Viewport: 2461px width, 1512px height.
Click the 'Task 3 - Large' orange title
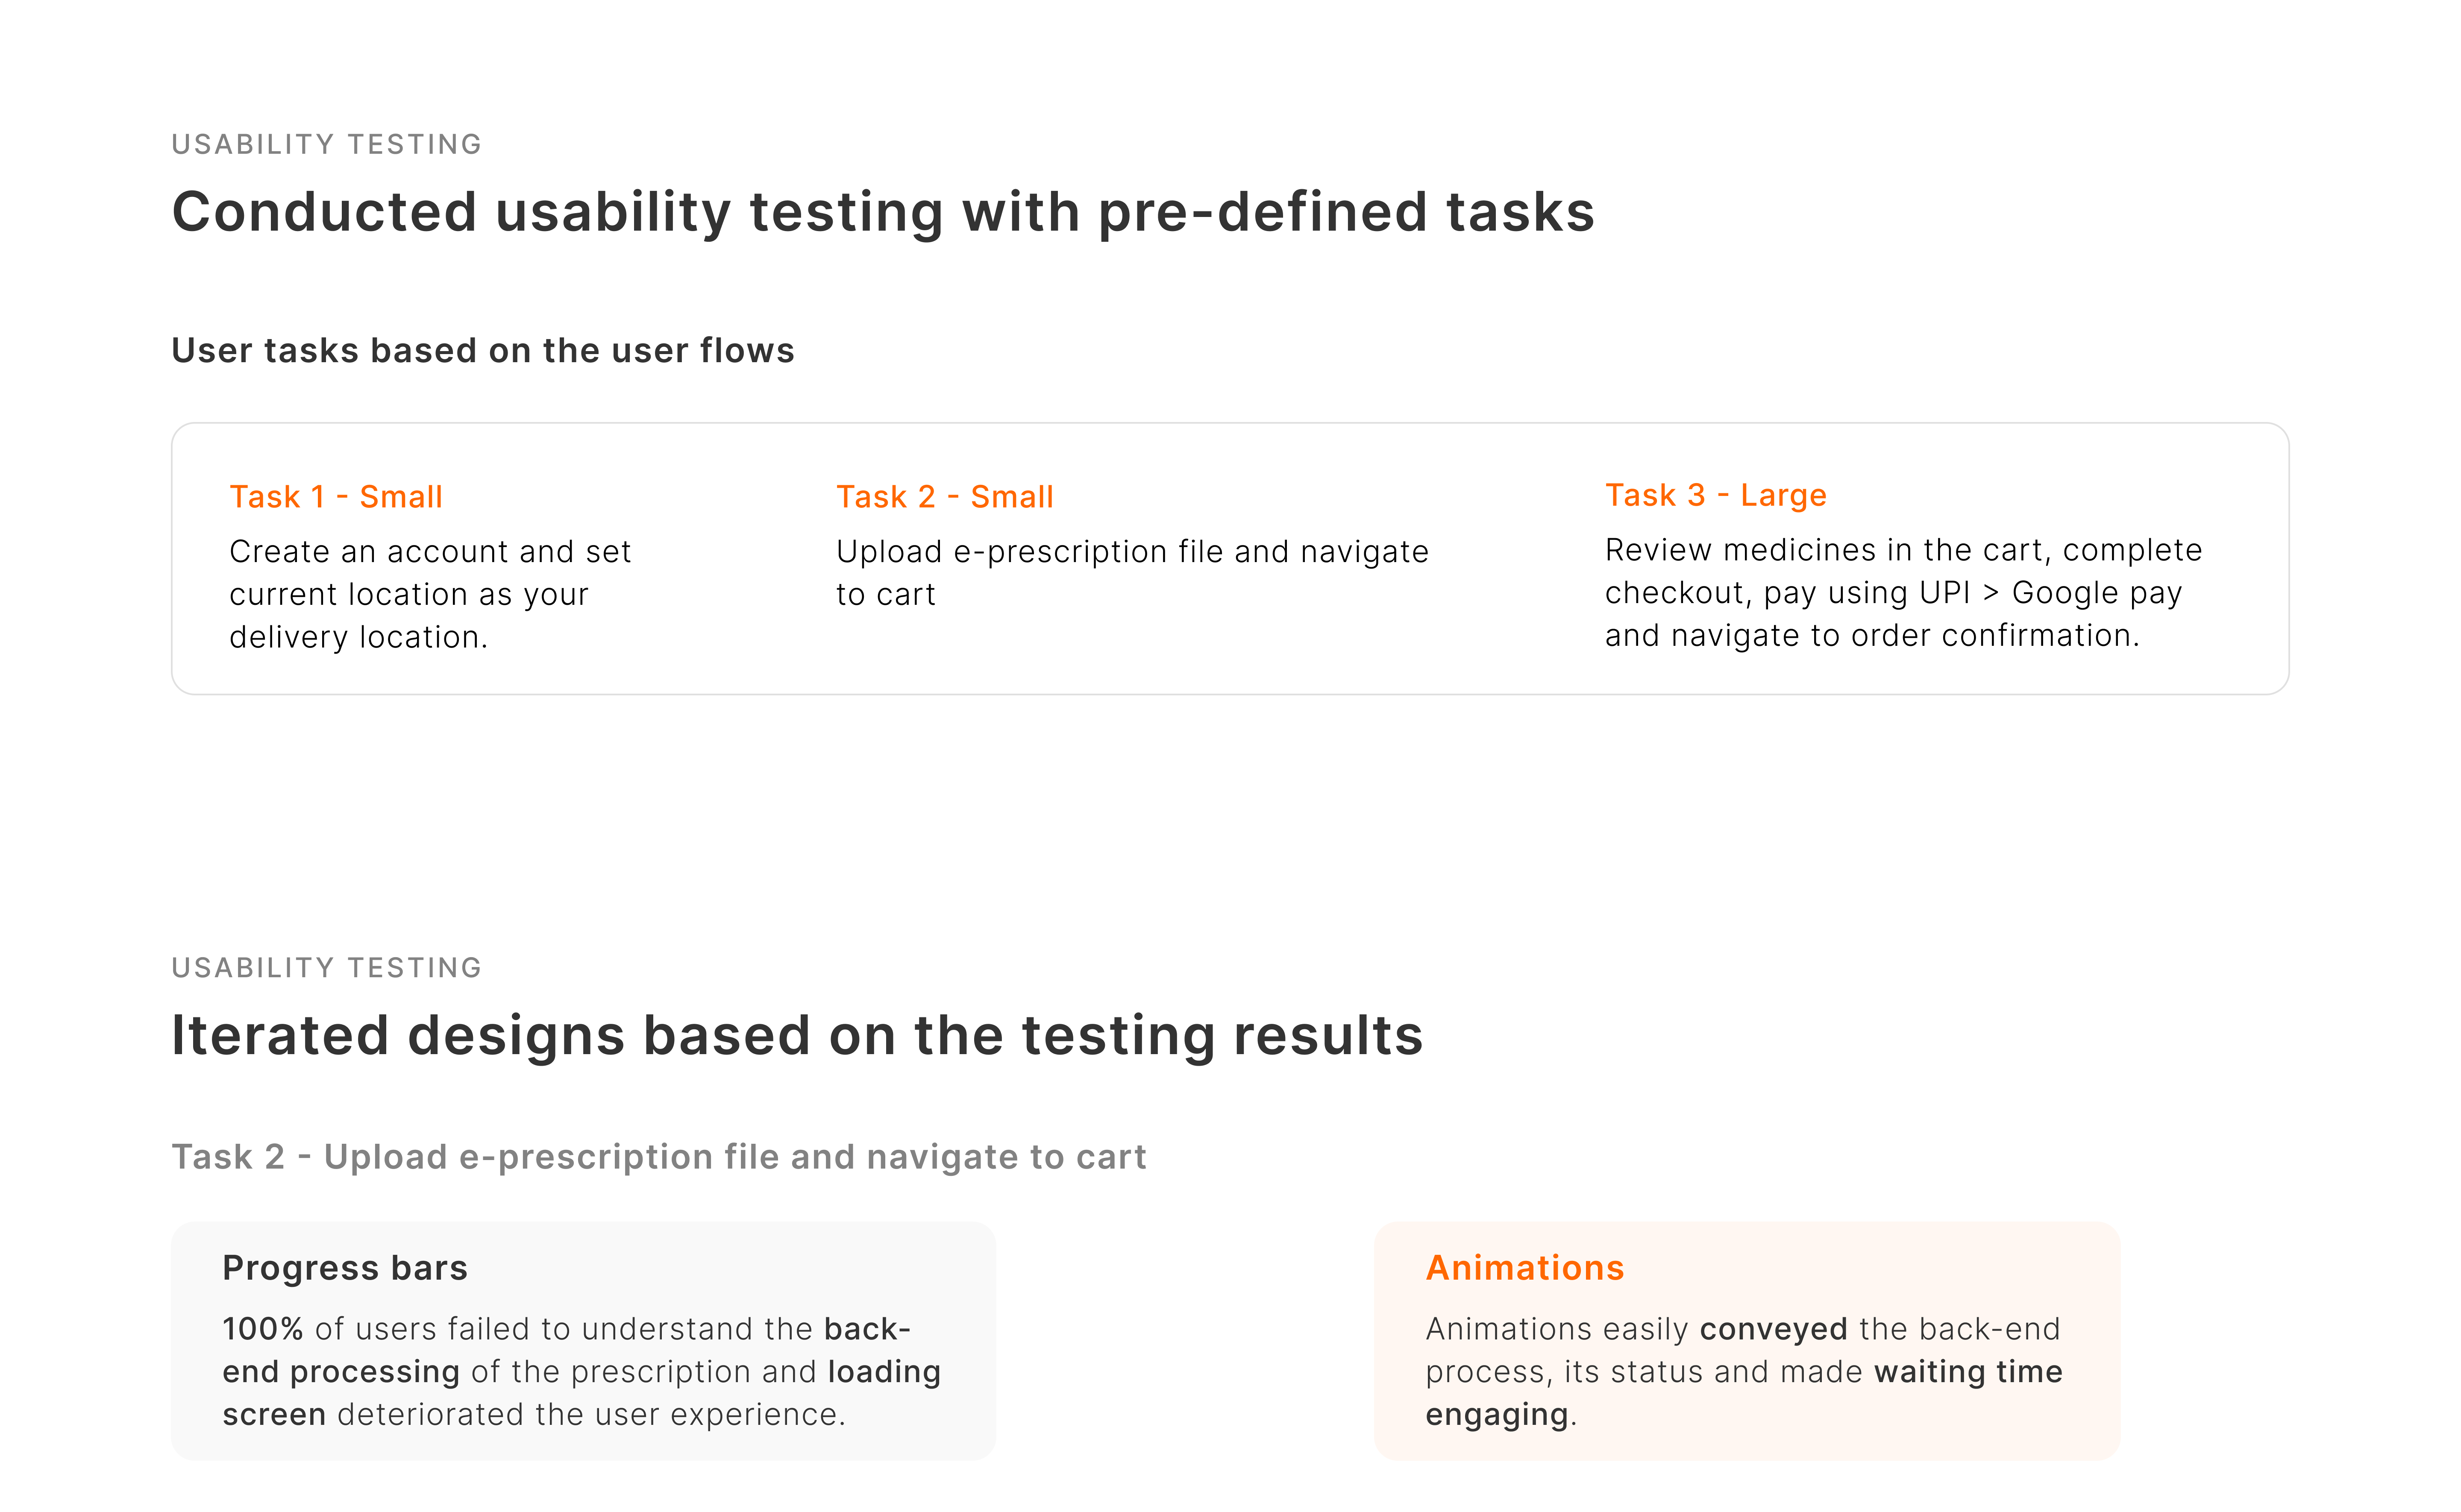click(1715, 495)
